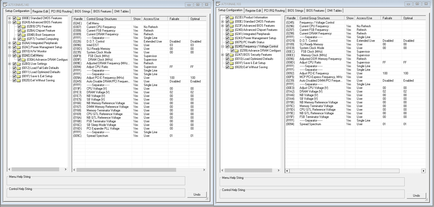Open DMI Tables tab in A7510NAE window

[334, 11]
